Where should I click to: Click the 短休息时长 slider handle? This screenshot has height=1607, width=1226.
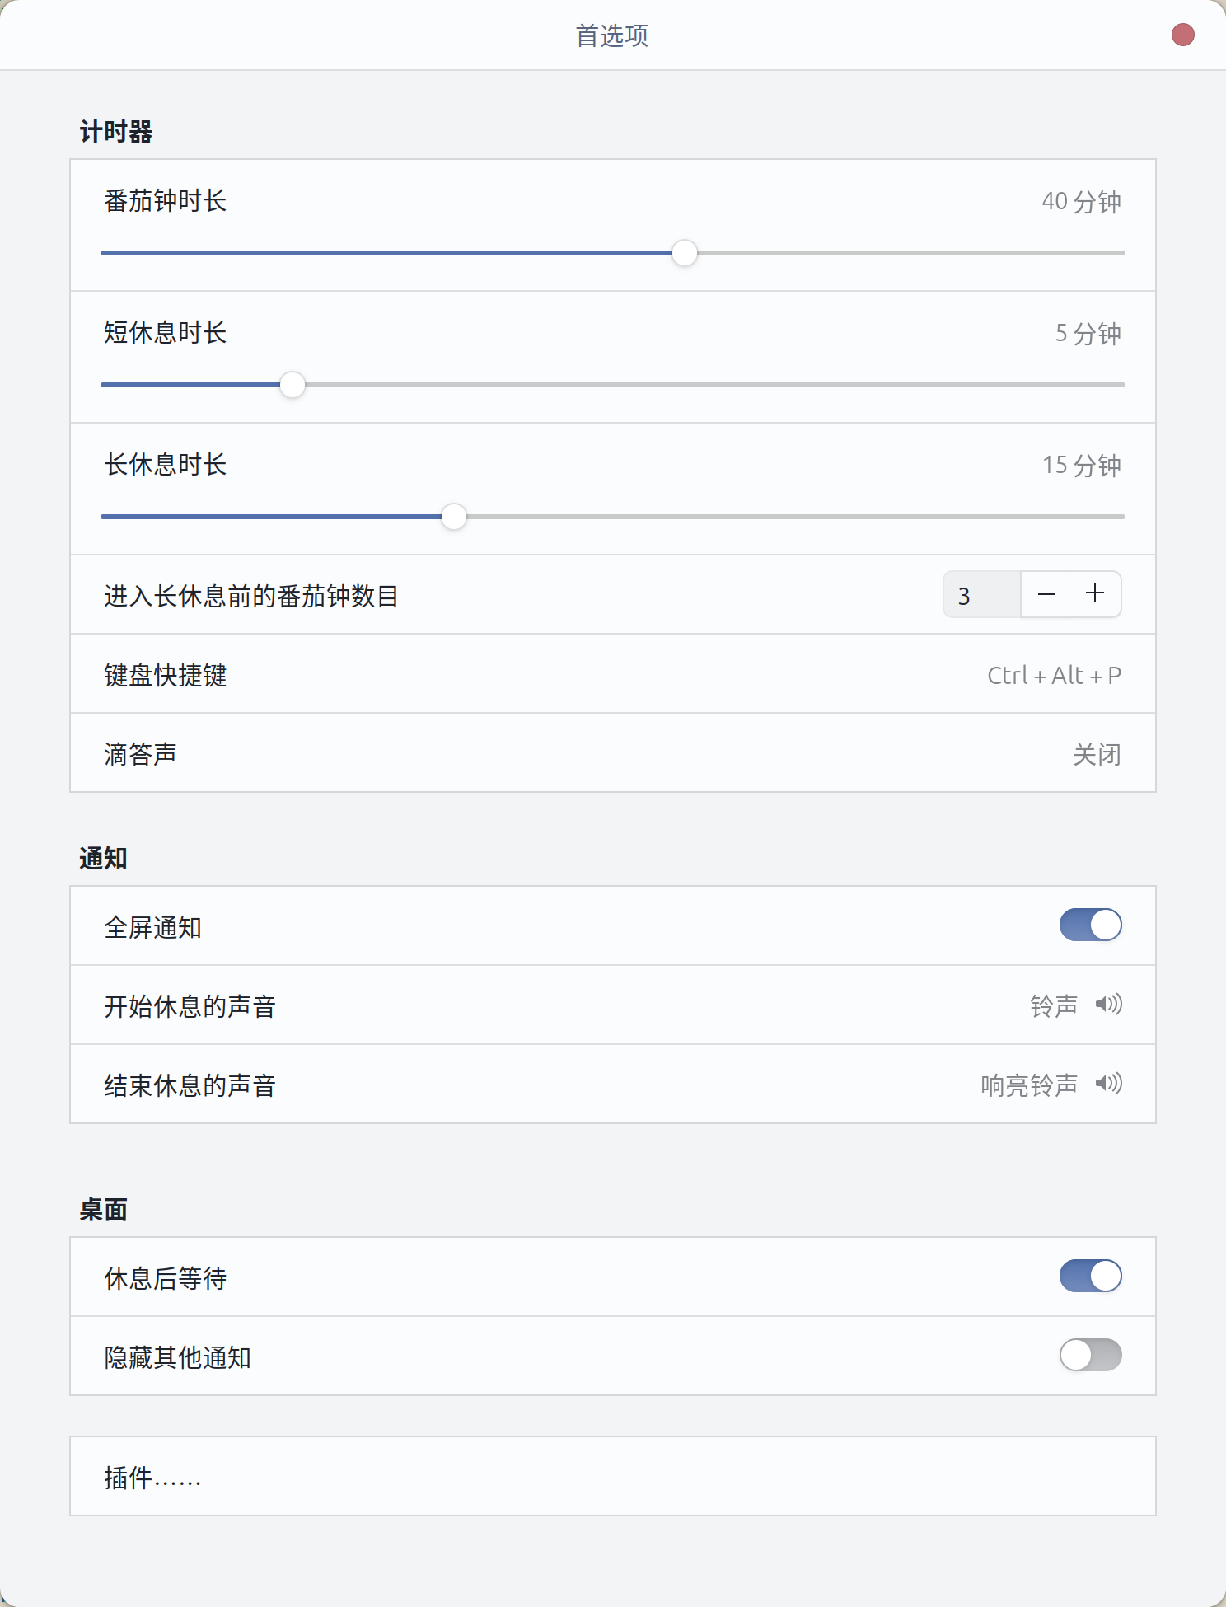pos(292,385)
